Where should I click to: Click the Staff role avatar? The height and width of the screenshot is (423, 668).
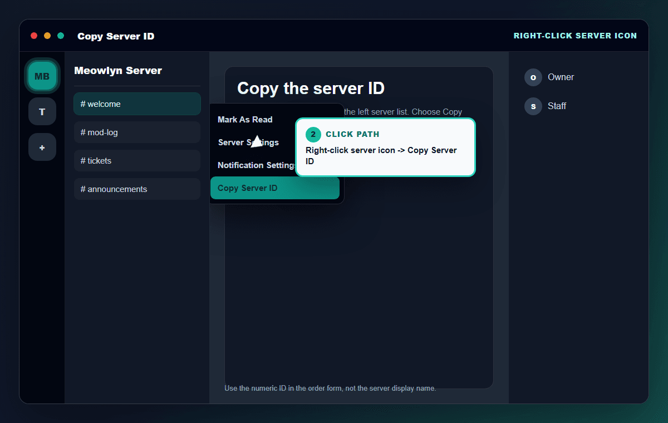(x=533, y=106)
